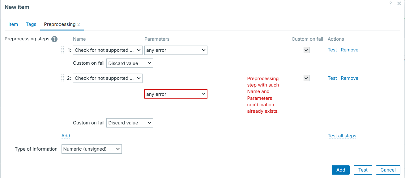
Task: Grab the drag handle of step 2
Action: [63, 78]
